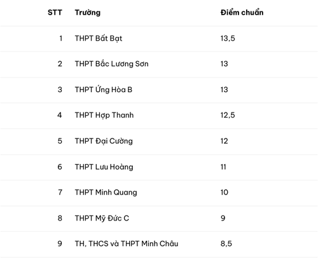Click the Trường column header
Image resolution: width=318 pixels, height=258 pixels.
click(x=88, y=13)
